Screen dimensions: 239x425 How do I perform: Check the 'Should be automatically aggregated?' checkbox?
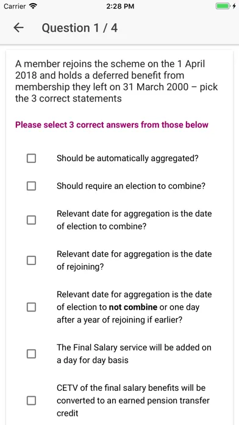31,158
